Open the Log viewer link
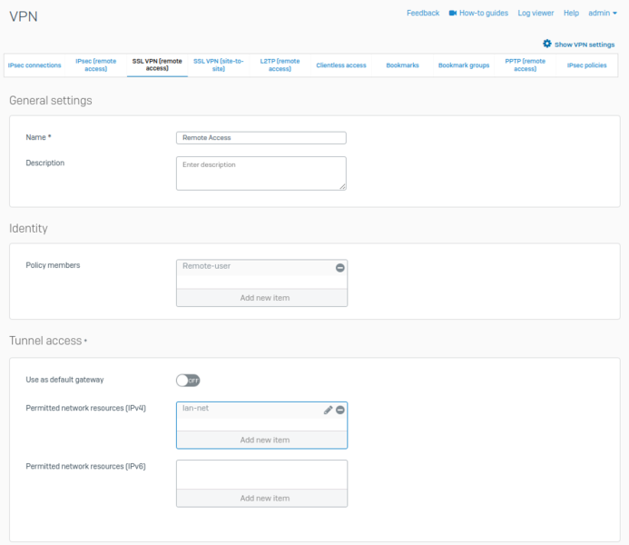The width and height of the screenshot is (629, 545). pyautogui.click(x=536, y=14)
